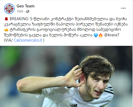This screenshot has width=133, height=107.
Task: Click the fire emoji next to the heart
Action: point(101,35)
